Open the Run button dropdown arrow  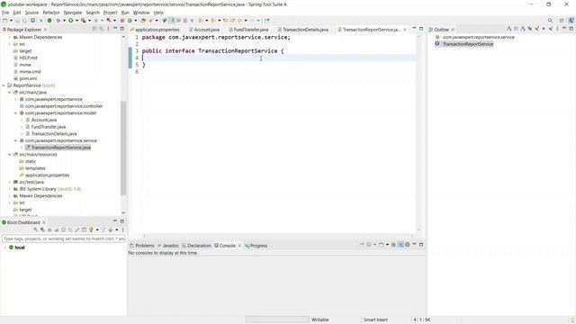tap(76, 21)
